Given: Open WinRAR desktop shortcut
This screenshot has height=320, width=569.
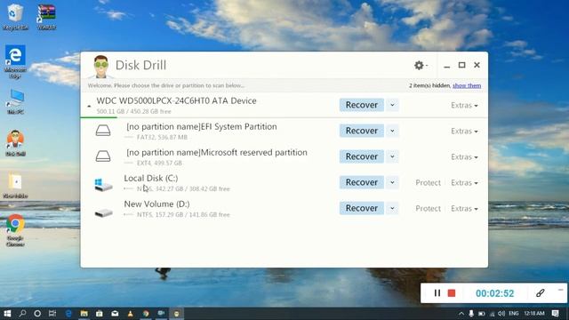Looking at the screenshot, I should tap(46, 17).
